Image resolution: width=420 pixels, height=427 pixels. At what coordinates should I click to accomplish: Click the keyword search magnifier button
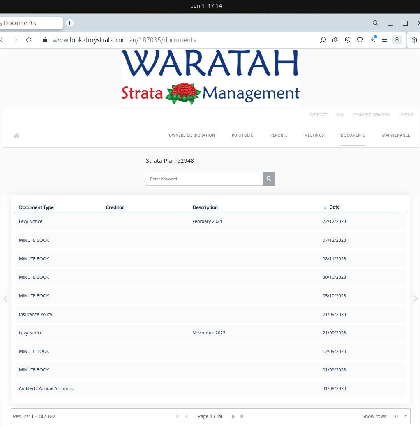269,179
